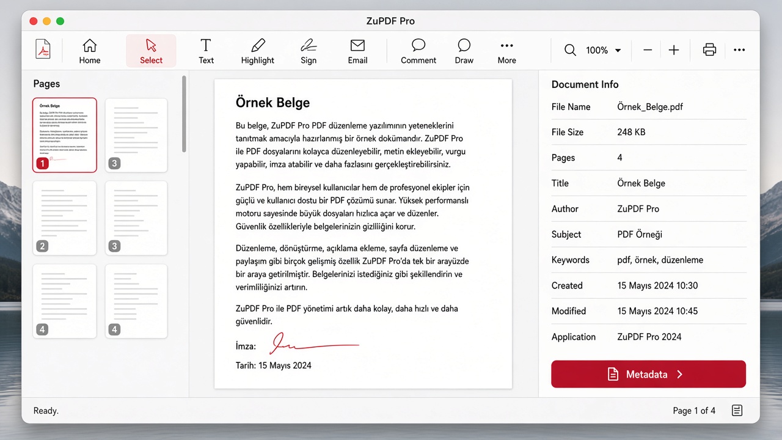782x440 pixels.
Task: Zoom out with the minus icon
Action: coord(648,50)
